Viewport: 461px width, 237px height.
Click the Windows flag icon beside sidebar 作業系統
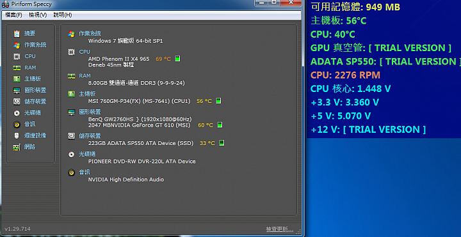[x=17, y=45]
